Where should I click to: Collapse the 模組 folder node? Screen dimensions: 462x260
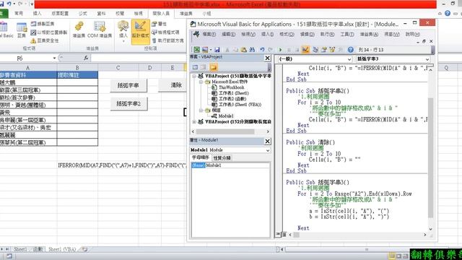(x=201, y=110)
